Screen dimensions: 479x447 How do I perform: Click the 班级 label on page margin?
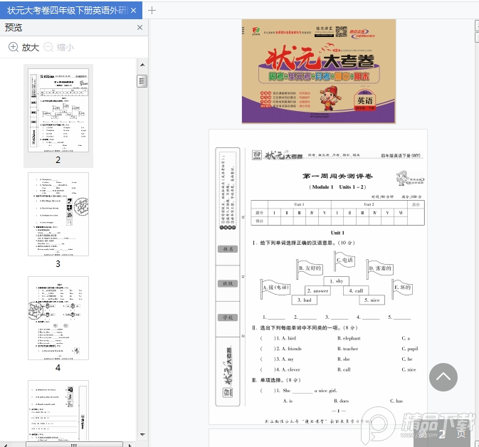(228, 283)
